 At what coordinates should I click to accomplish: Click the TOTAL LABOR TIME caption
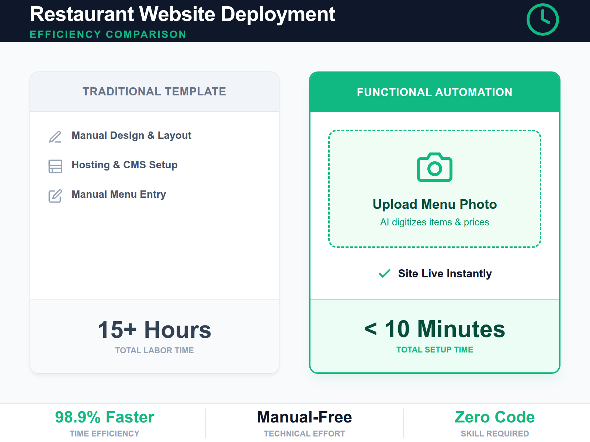click(154, 350)
